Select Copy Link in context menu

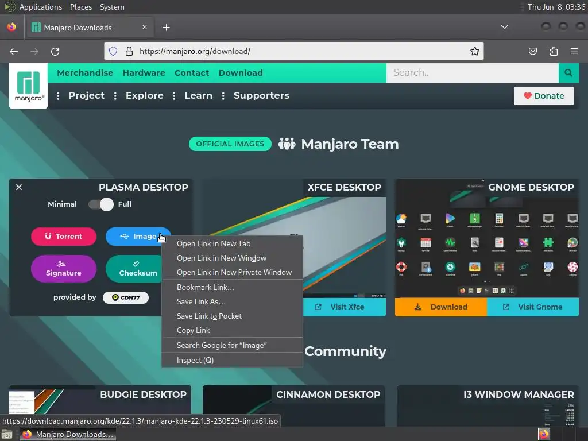click(232, 330)
